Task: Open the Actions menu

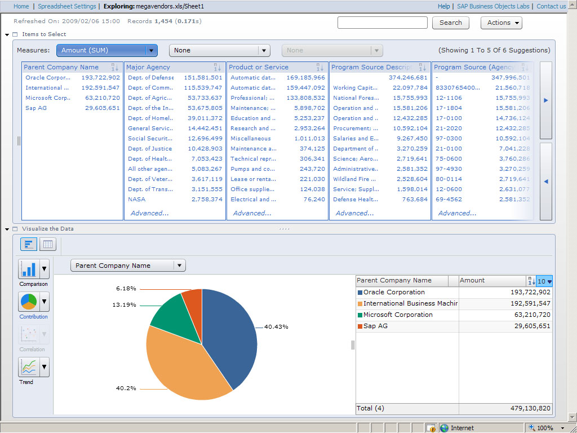Action: (x=501, y=23)
